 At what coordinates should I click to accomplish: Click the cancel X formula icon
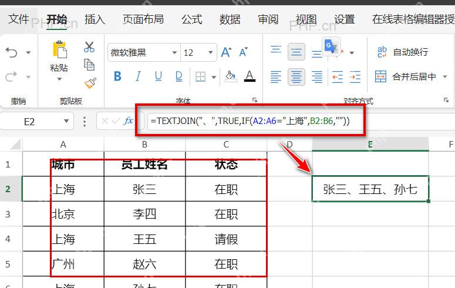(105, 121)
